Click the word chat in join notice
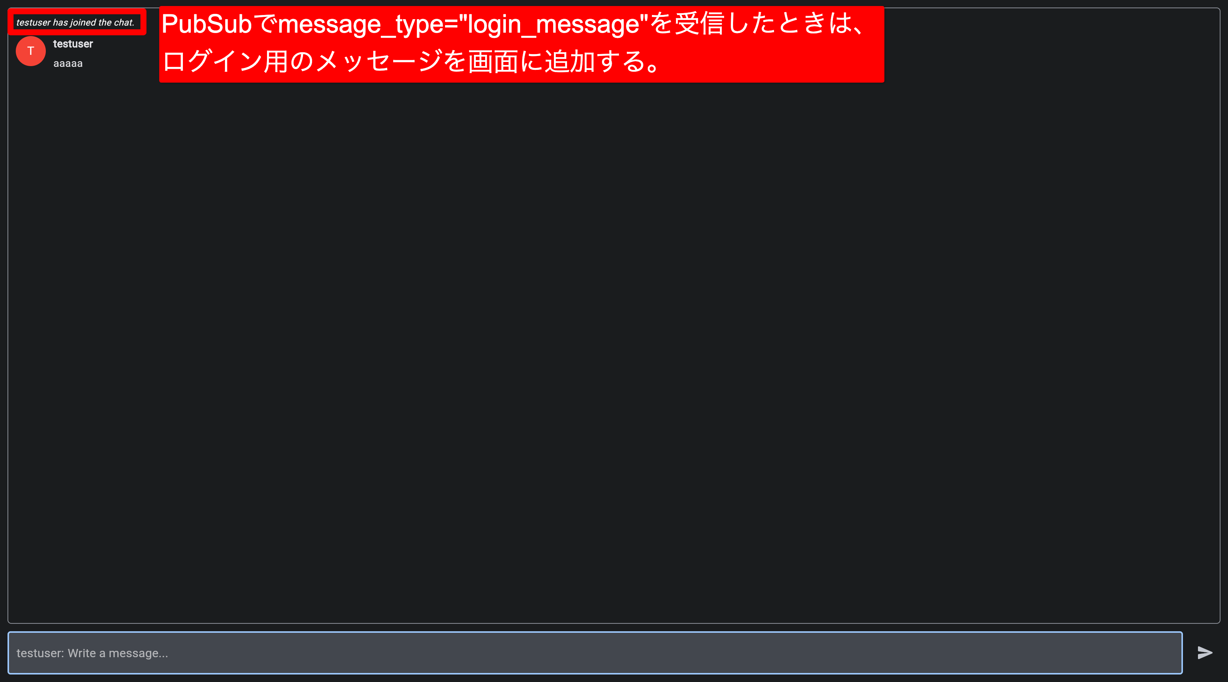 pyautogui.click(x=124, y=23)
